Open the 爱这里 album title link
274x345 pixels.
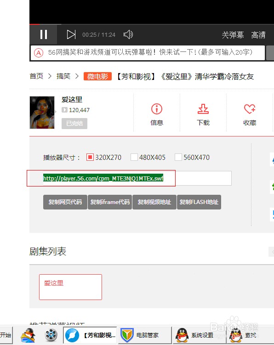point(72,99)
